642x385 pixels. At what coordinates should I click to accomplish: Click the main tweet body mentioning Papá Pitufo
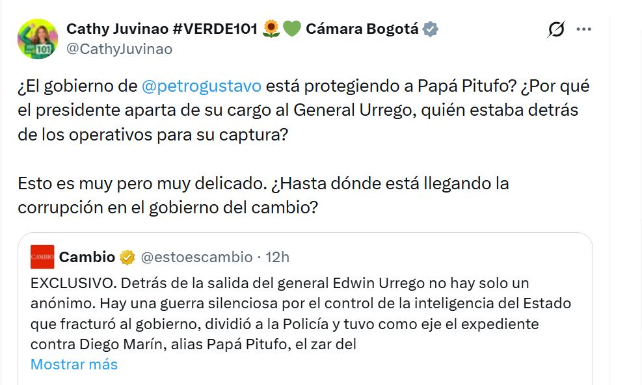pos(293,111)
